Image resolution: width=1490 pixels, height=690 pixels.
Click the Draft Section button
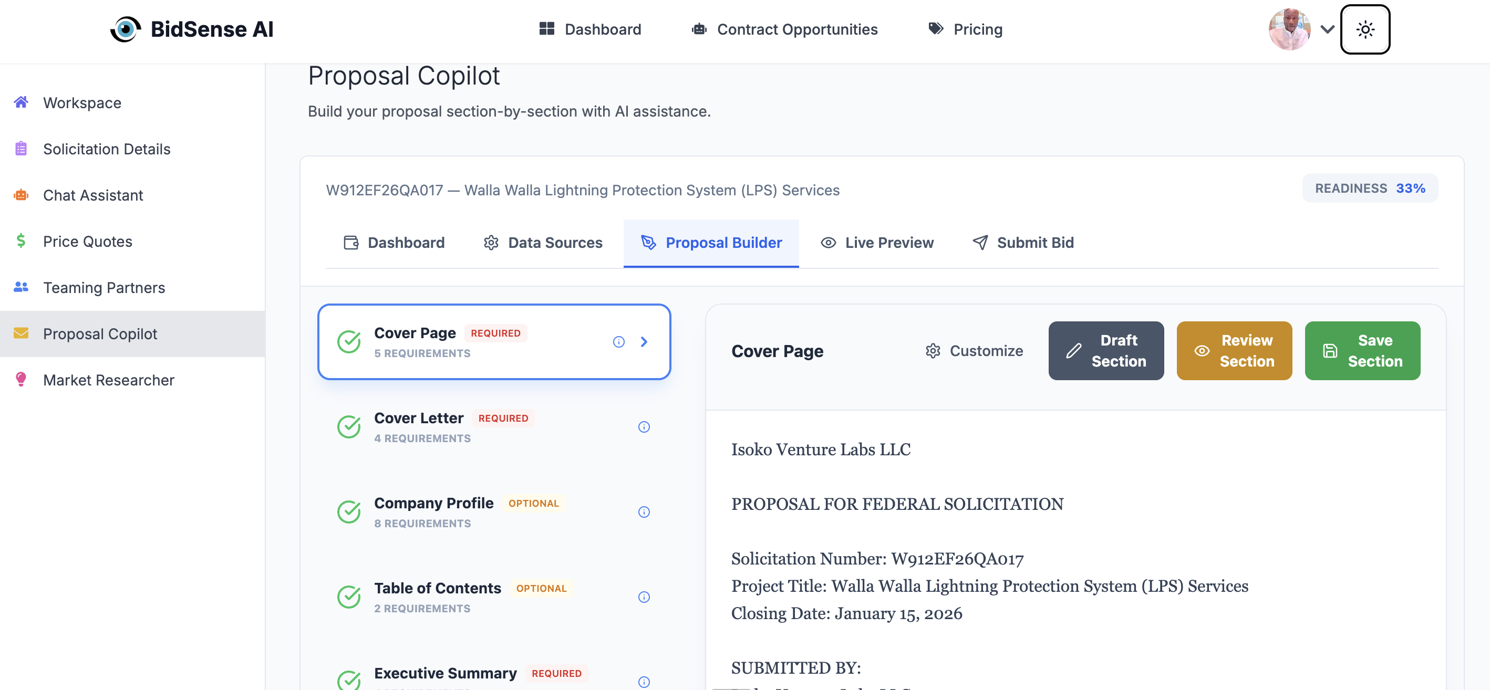point(1105,350)
